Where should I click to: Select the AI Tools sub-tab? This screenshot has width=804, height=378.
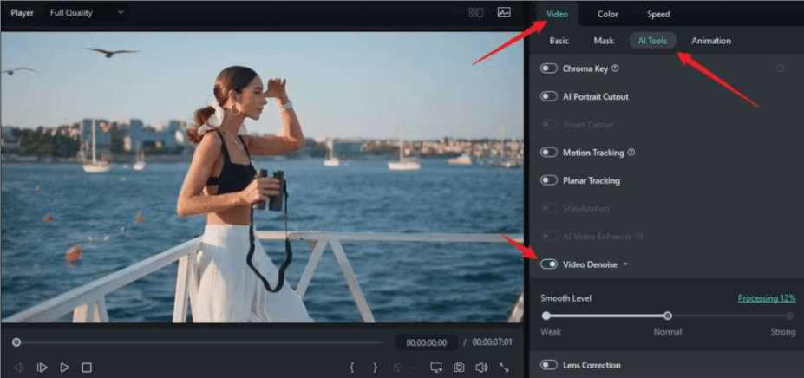tap(653, 41)
